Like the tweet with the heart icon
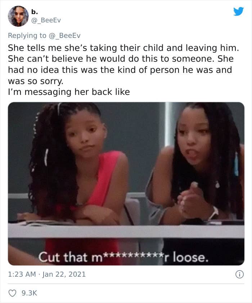Viewport: 252px width, 303px height. click(x=13, y=293)
